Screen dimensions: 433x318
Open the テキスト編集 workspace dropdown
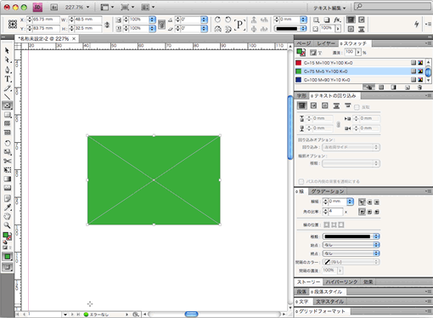tap(329, 8)
